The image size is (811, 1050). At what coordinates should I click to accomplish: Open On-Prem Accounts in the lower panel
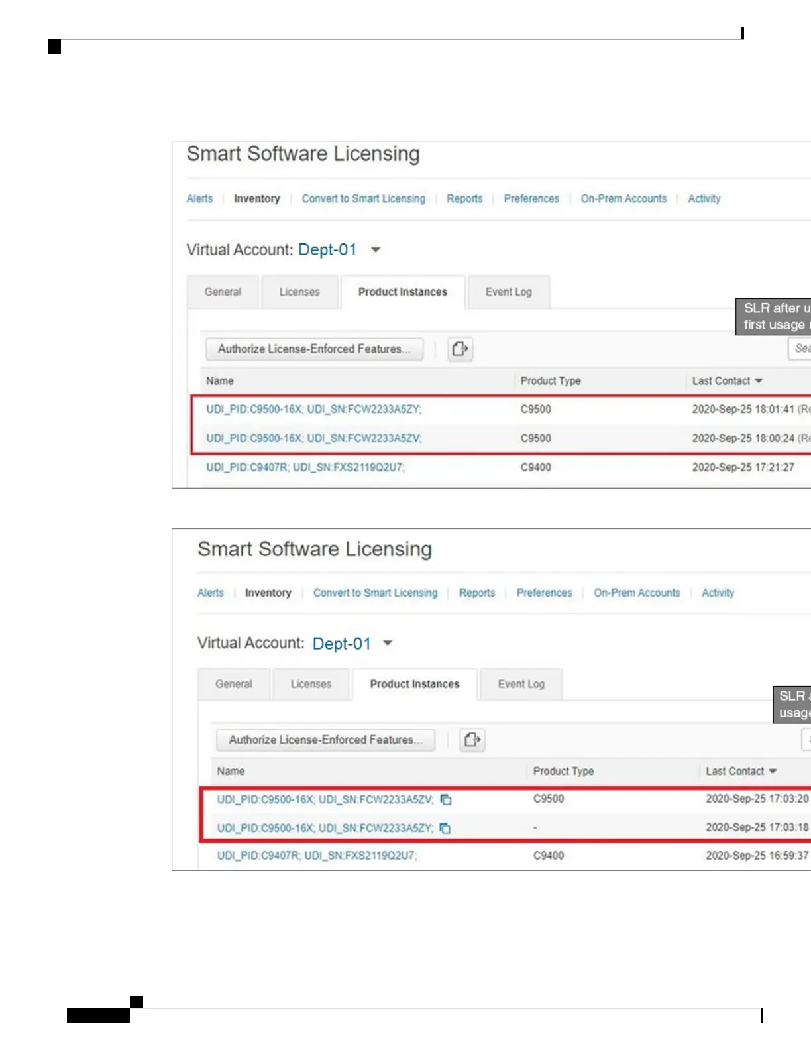(637, 593)
